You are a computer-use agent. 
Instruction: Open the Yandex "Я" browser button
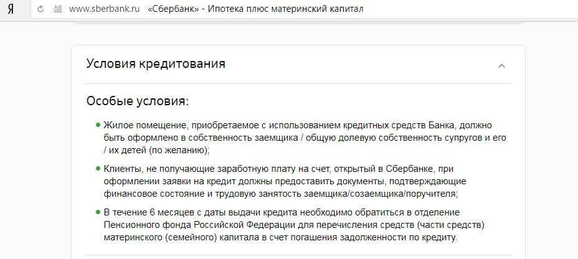pos(11,9)
